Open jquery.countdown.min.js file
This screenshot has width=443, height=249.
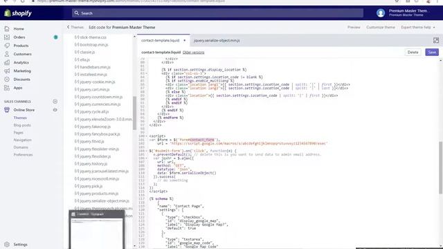click(x=101, y=97)
